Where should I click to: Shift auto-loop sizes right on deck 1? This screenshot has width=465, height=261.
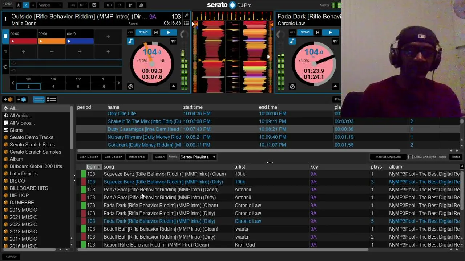click(x=118, y=83)
